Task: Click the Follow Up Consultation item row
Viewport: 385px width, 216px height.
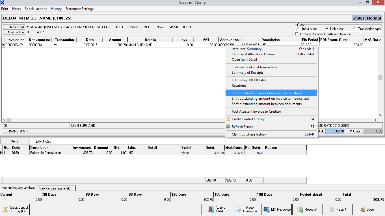Action: tap(46, 153)
